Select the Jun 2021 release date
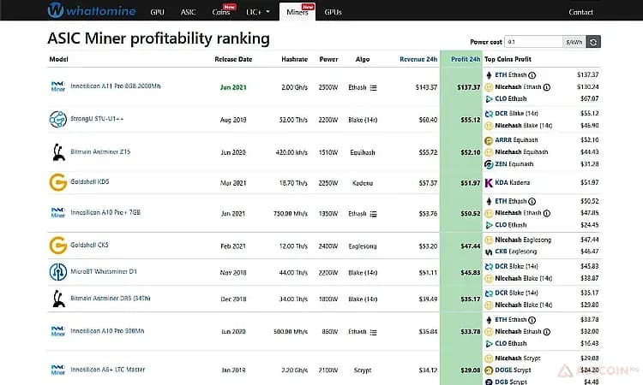This screenshot has width=643, height=385. [233, 87]
